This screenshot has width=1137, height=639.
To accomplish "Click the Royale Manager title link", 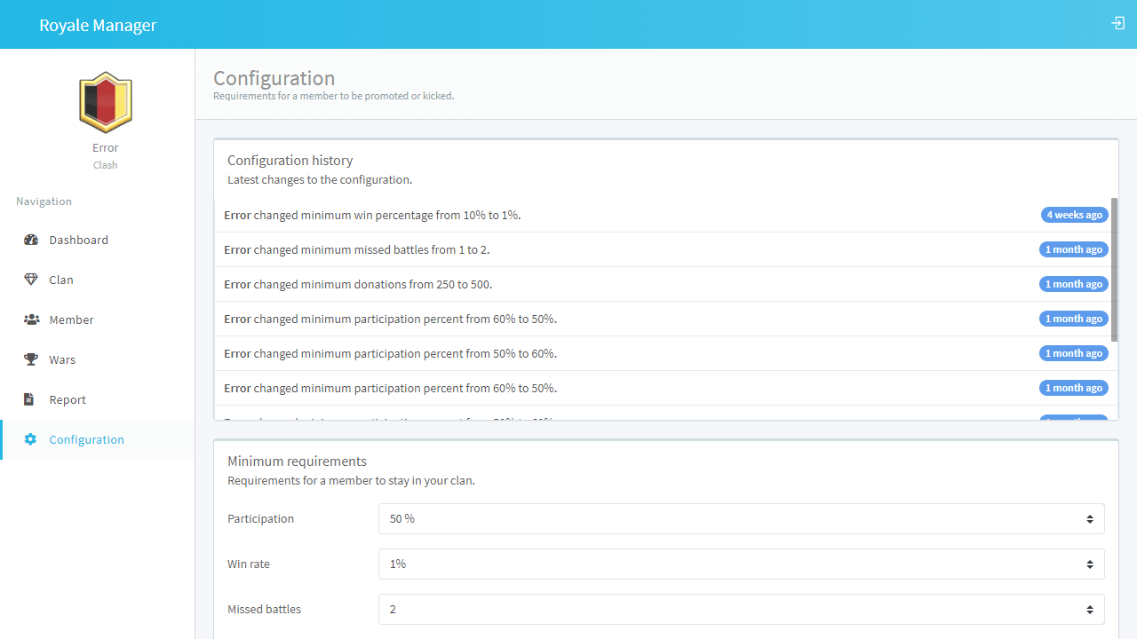I will coord(98,25).
